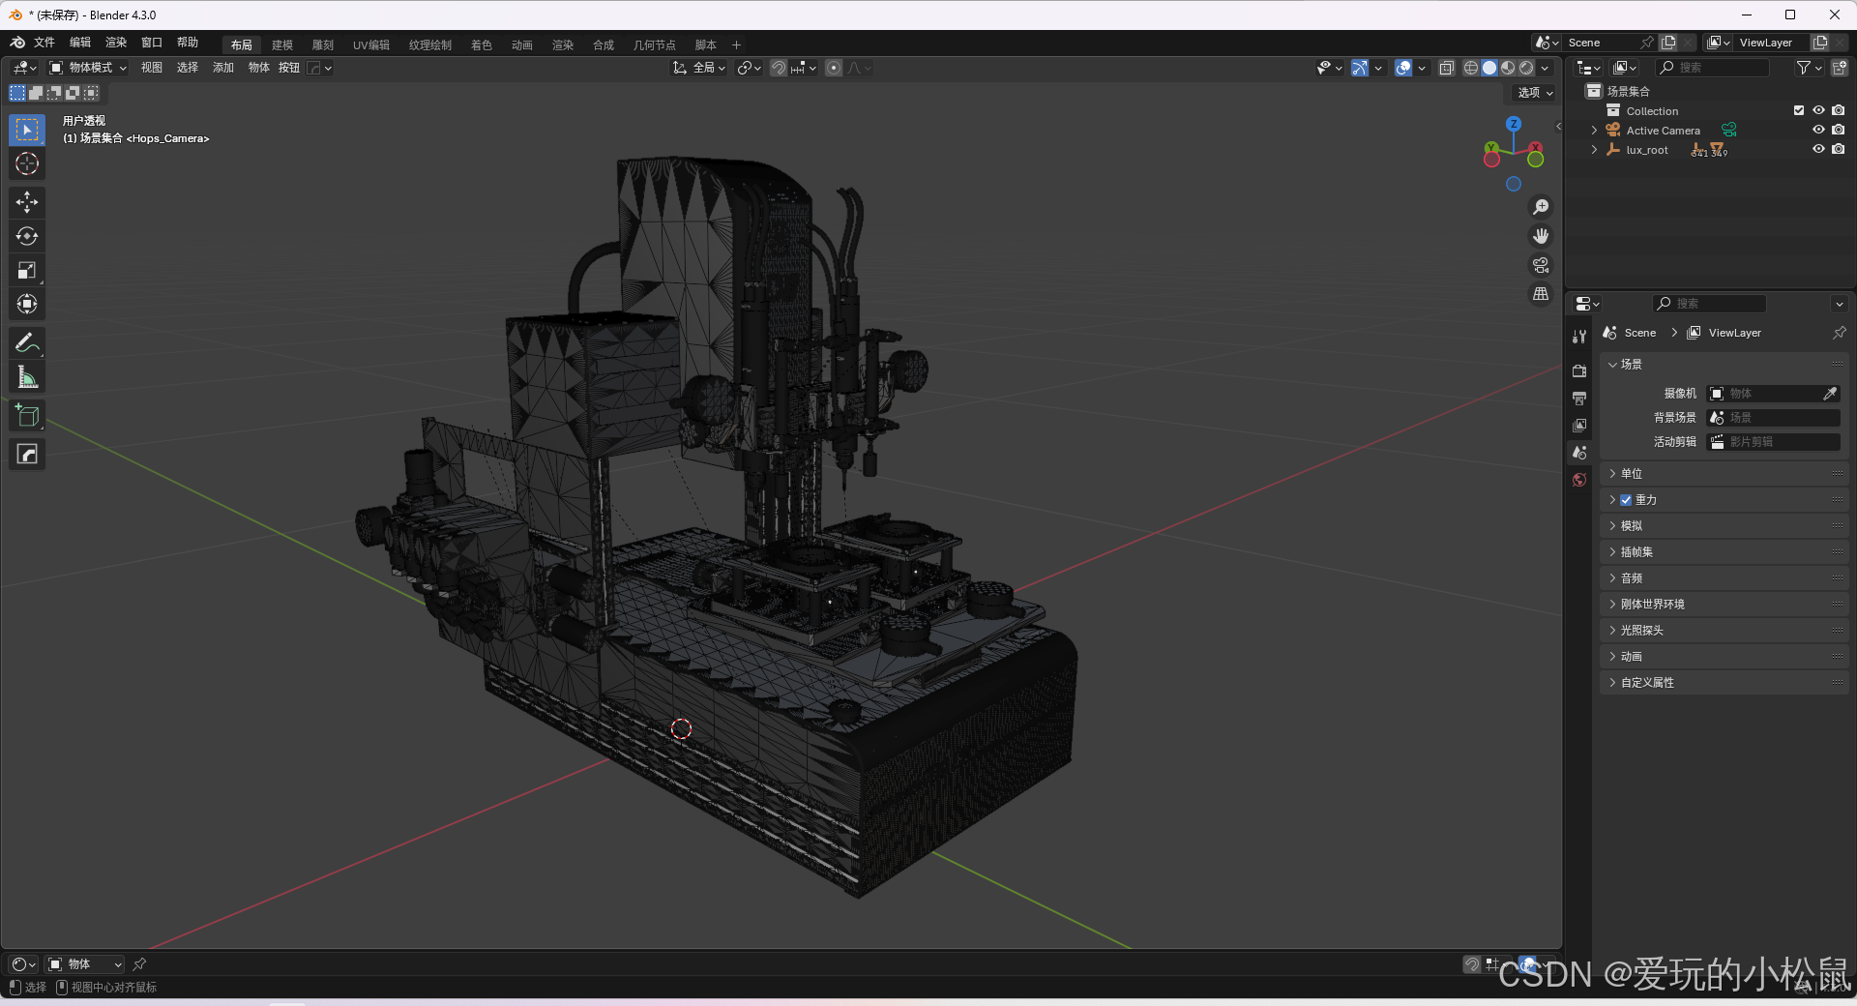Image resolution: width=1857 pixels, height=1006 pixels.
Task: Toggle camera view with the camera gizmo
Action: pos(1541,265)
